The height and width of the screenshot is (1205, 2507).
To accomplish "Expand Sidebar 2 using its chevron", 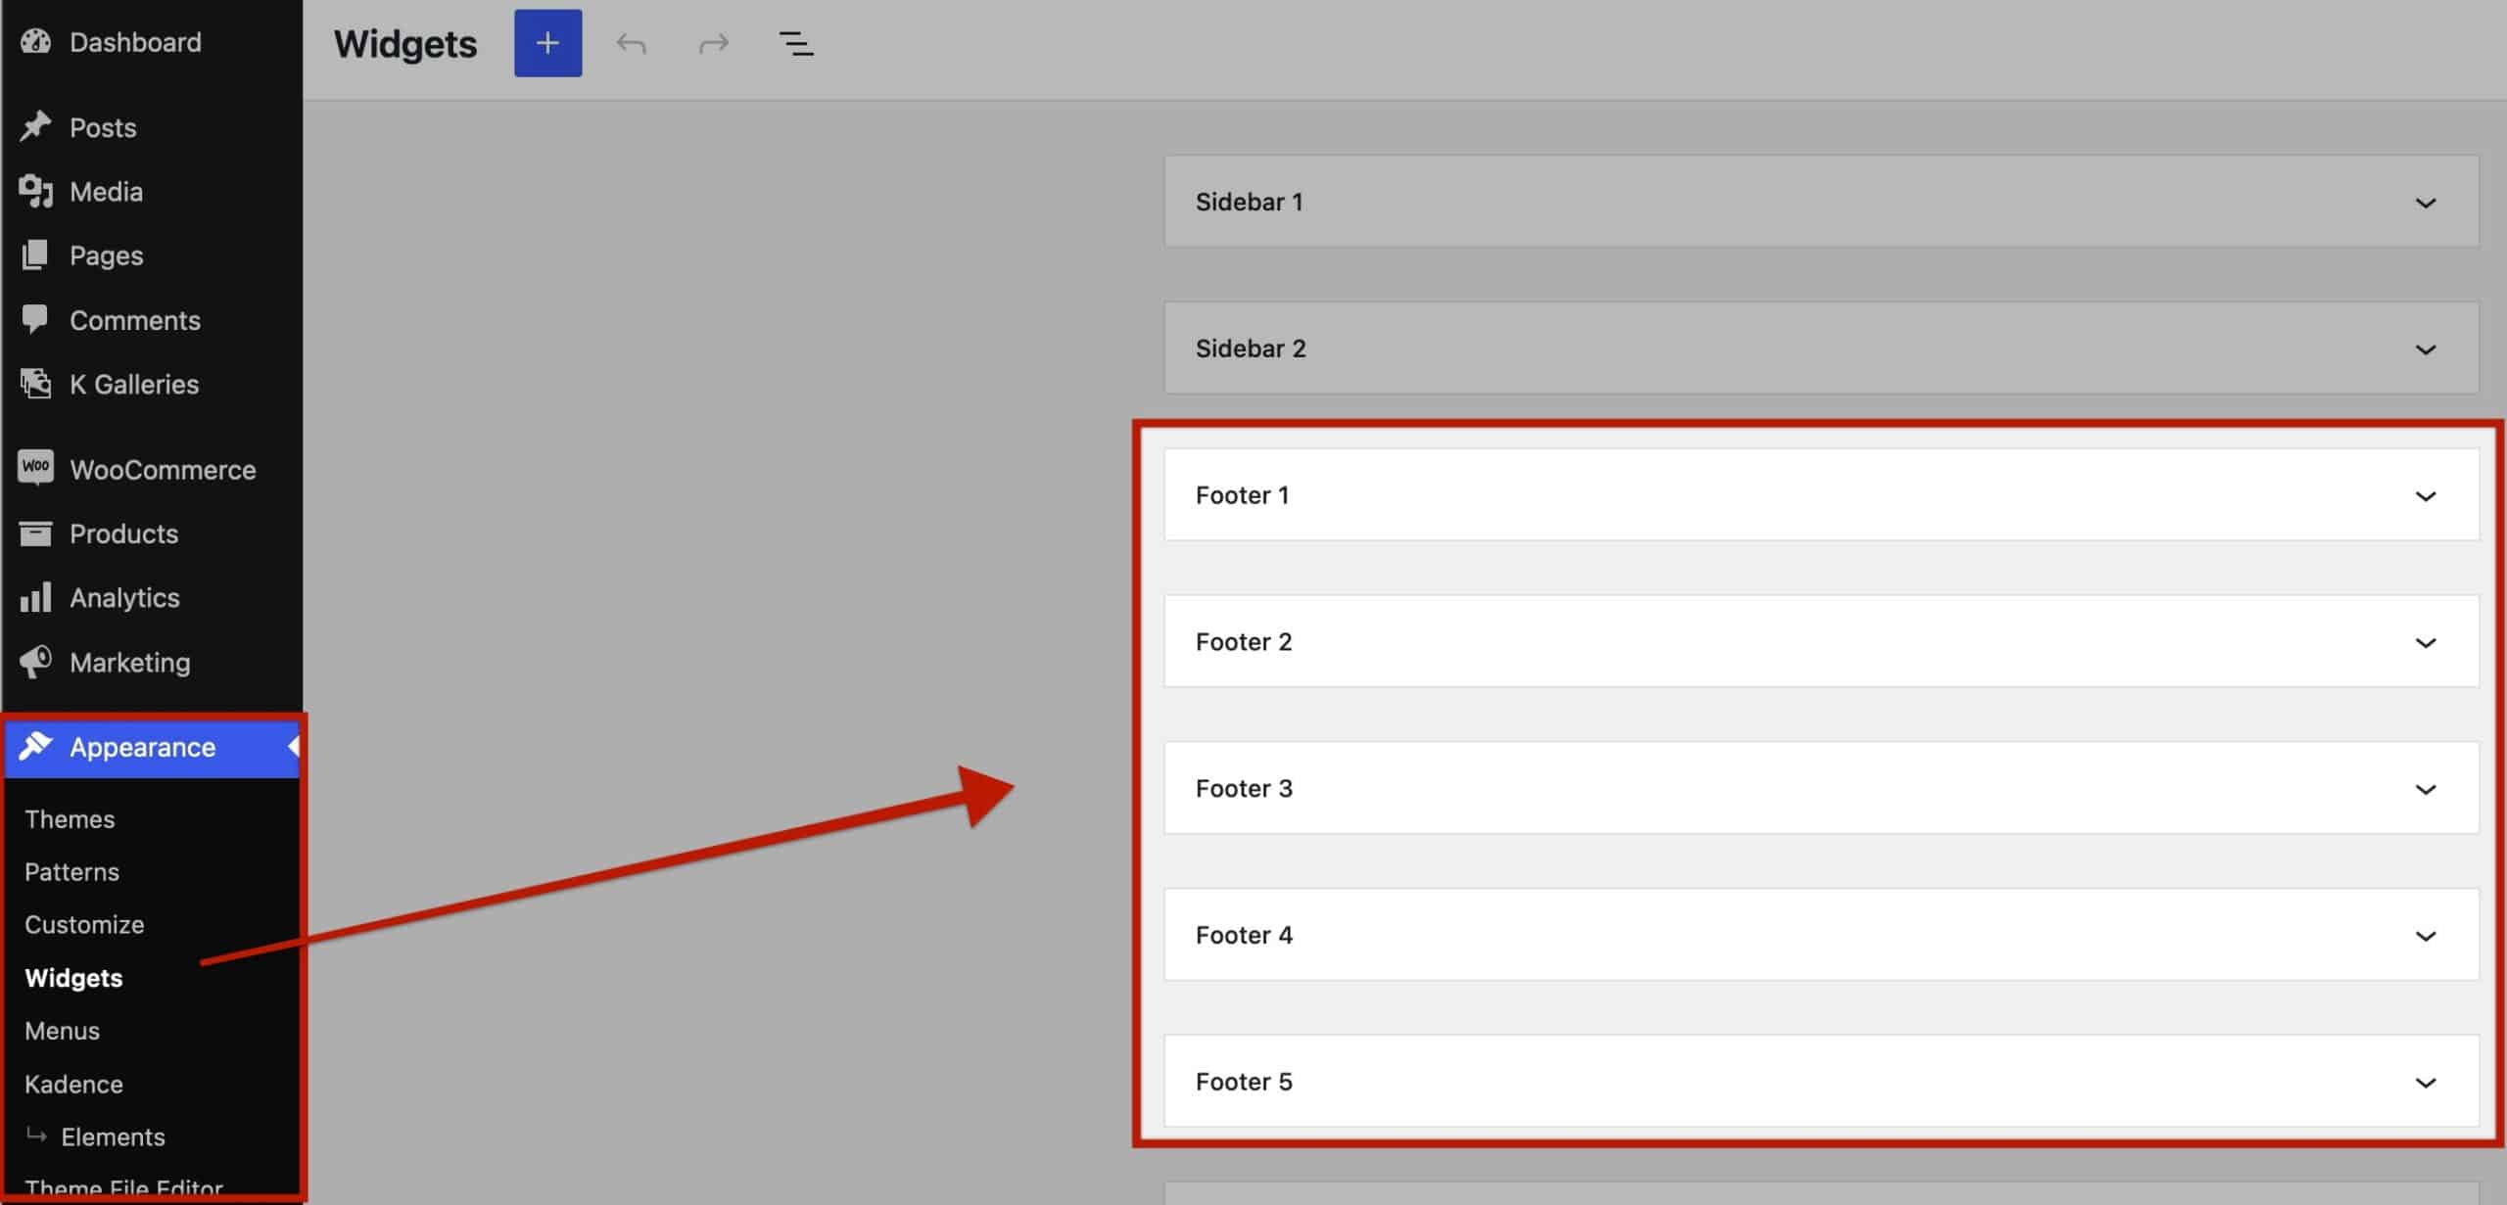I will [2426, 349].
